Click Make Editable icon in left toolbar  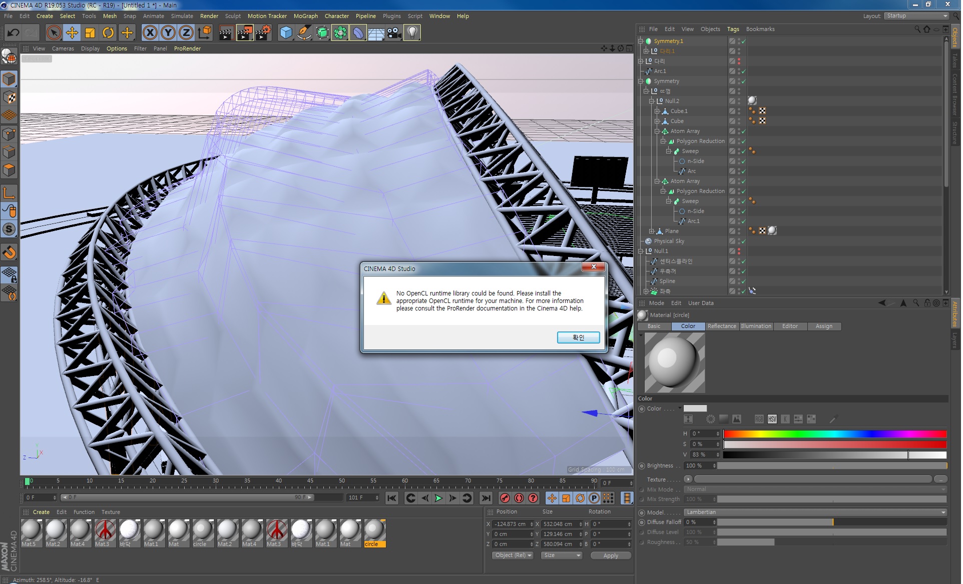[x=9, y=57]
